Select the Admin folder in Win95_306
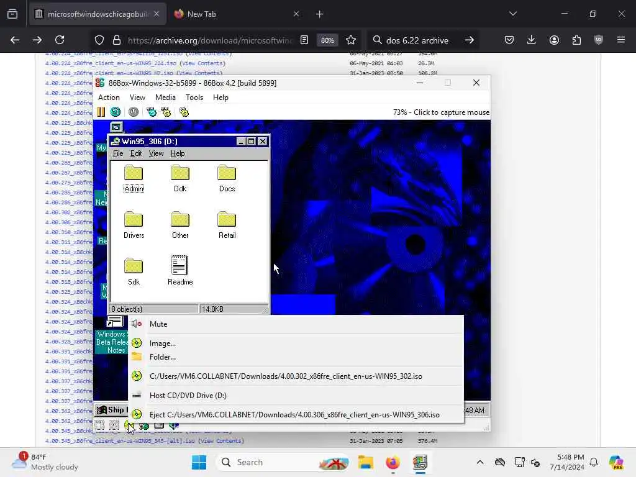Screen dimensions: 636x477 (x=134, y=179)
